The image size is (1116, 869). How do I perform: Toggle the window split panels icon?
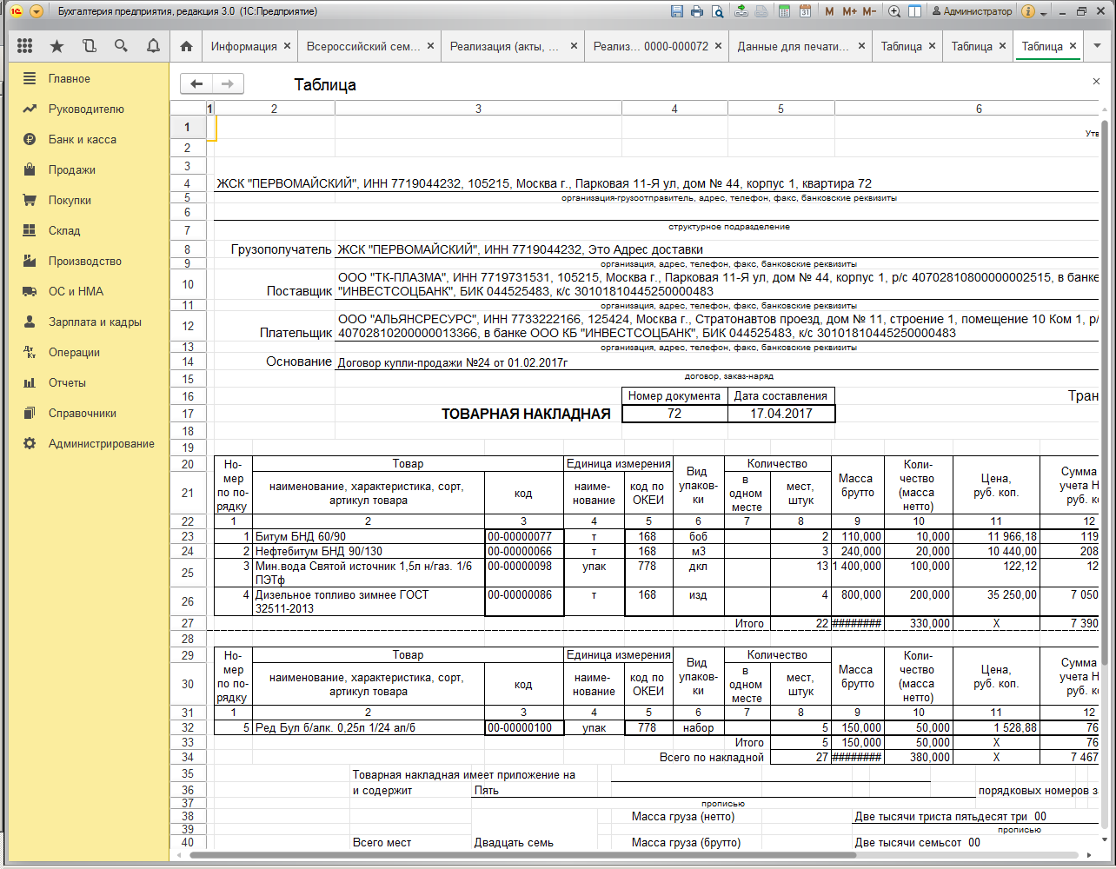click(914, 11)
